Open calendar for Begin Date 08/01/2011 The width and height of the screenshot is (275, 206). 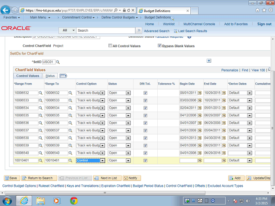pyautogui.click(x=199, y=93)
